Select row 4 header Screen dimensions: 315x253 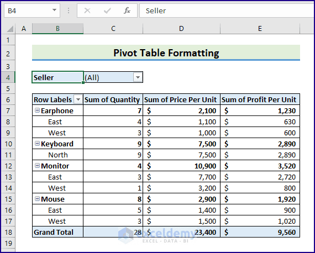point(8,77)
